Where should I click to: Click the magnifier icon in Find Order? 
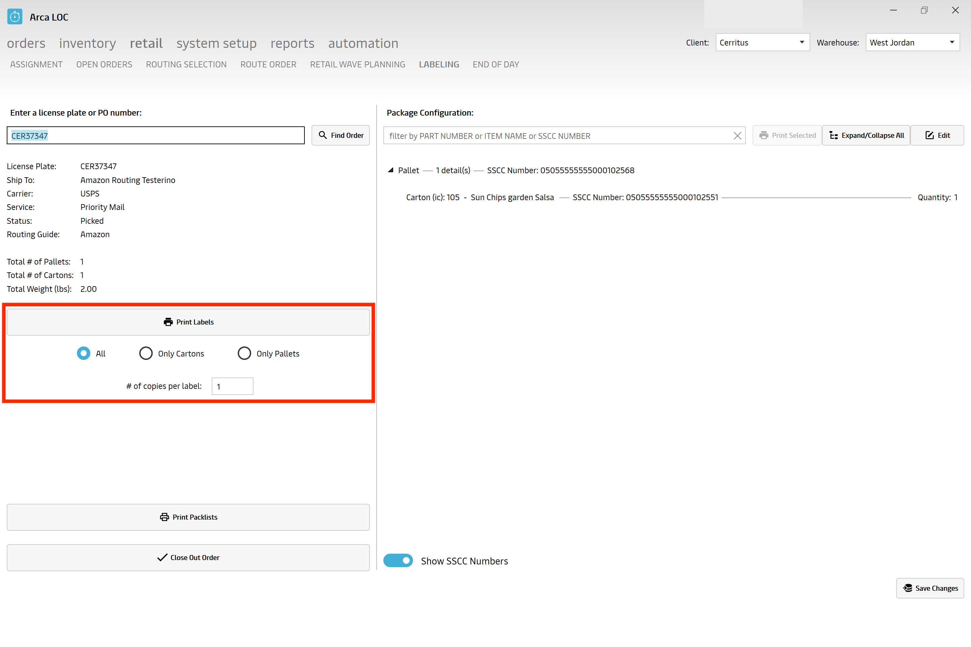coord(323,135)
